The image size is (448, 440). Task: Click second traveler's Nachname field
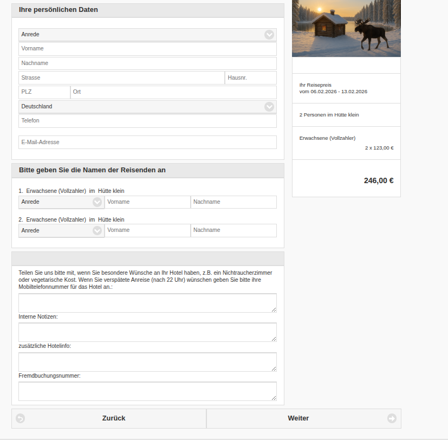click(233, 230)
